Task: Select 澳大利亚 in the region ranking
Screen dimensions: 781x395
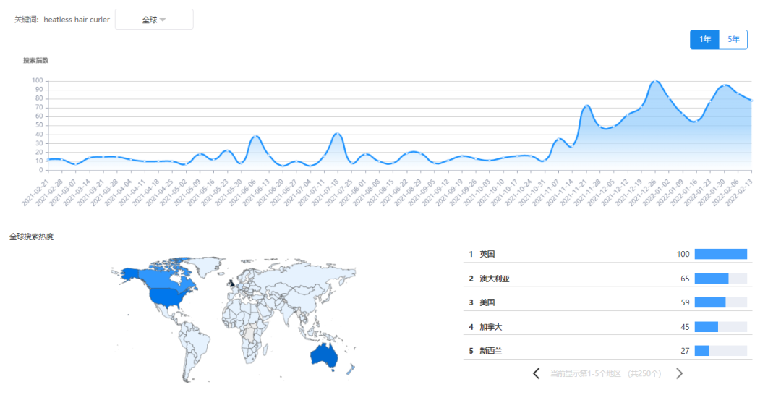Action: (x=494, y=279)
